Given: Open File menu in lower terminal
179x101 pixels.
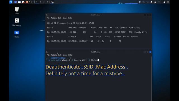Looking at the screenshot, I should click(x=48, y=55).
